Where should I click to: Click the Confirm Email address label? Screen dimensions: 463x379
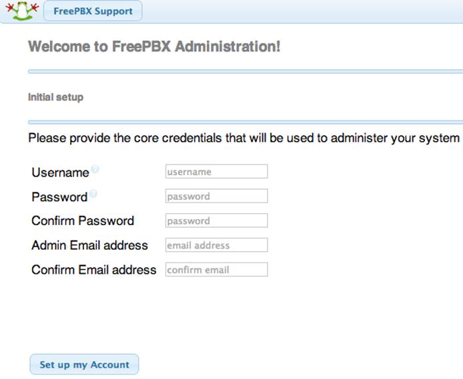click(93, 270)
